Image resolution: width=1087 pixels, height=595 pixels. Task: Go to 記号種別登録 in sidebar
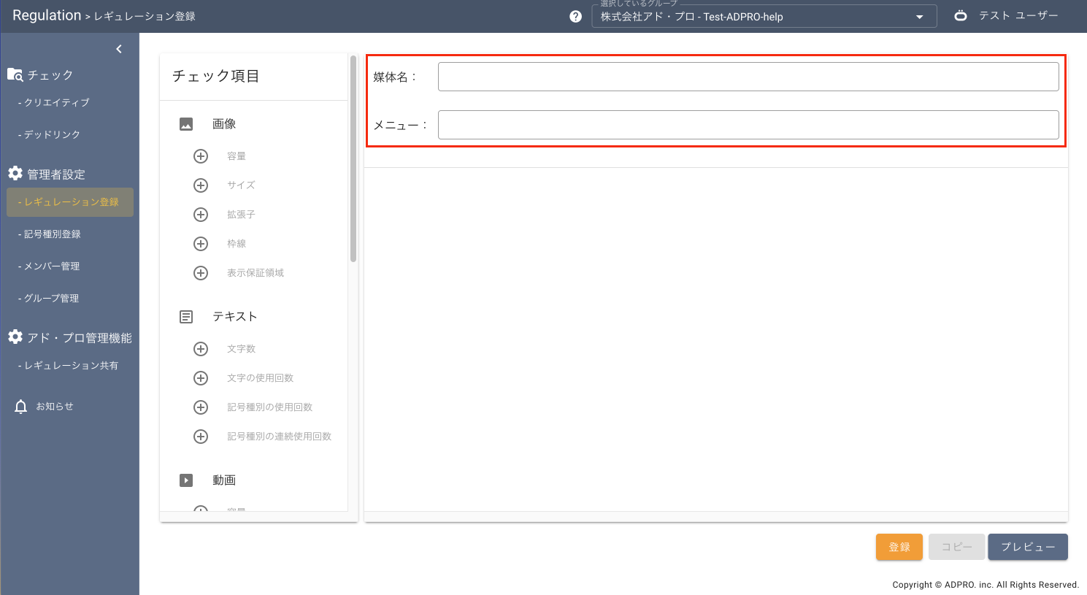pyautogui.click(x=52, y=234)
